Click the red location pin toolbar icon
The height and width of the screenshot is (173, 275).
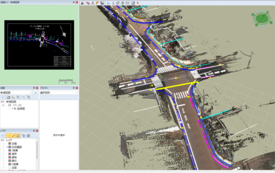[x=137, y=3]
